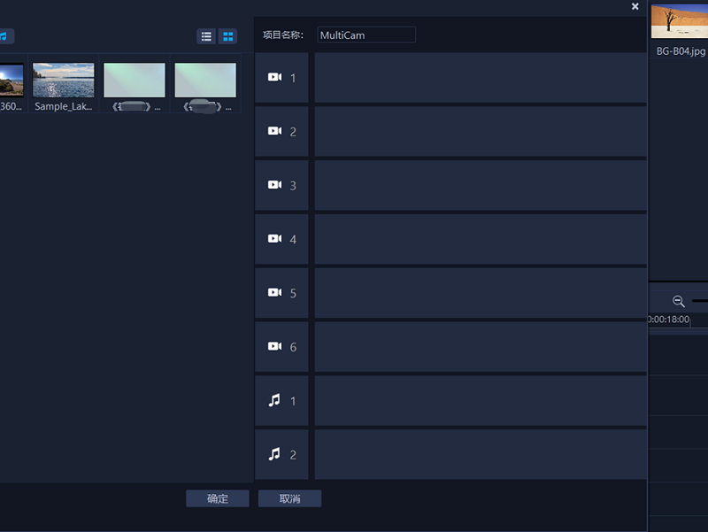Screen dimensions: 708x532
Task: Zoom out the timeline
Action: point(678,301)
